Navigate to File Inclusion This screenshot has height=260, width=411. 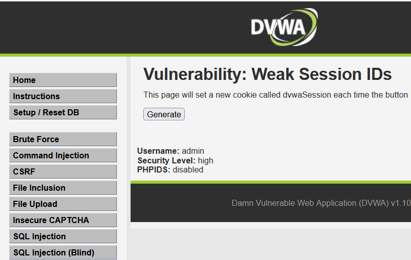[x=63, y=188]
